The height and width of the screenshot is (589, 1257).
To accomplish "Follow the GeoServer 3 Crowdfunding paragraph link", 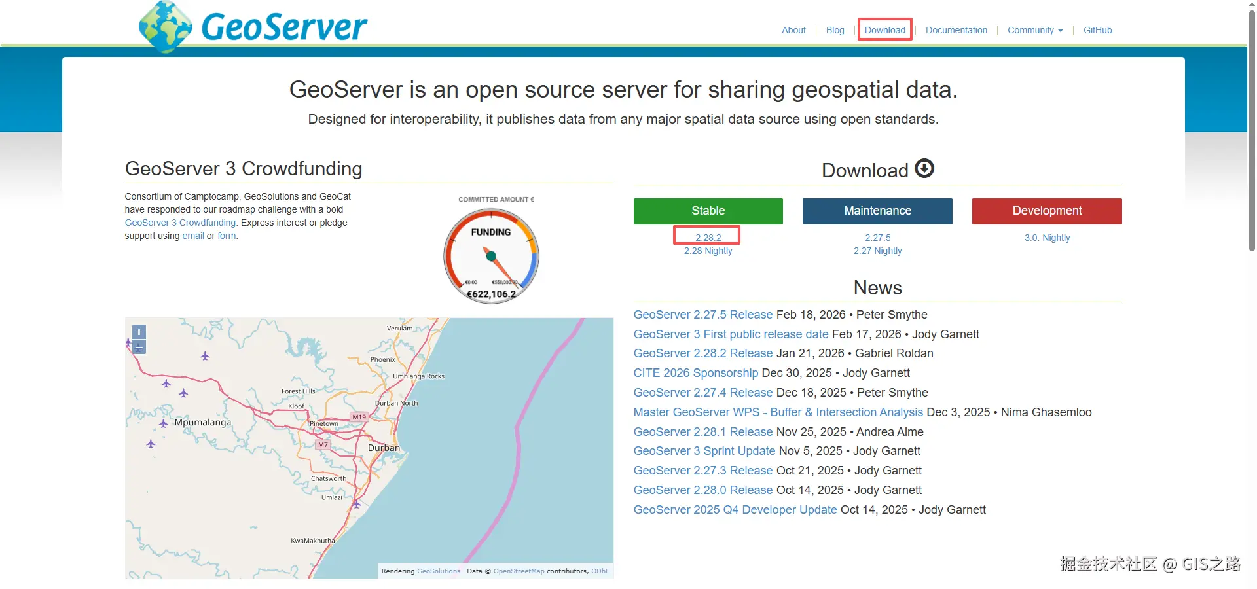I will tap(180, 223).
